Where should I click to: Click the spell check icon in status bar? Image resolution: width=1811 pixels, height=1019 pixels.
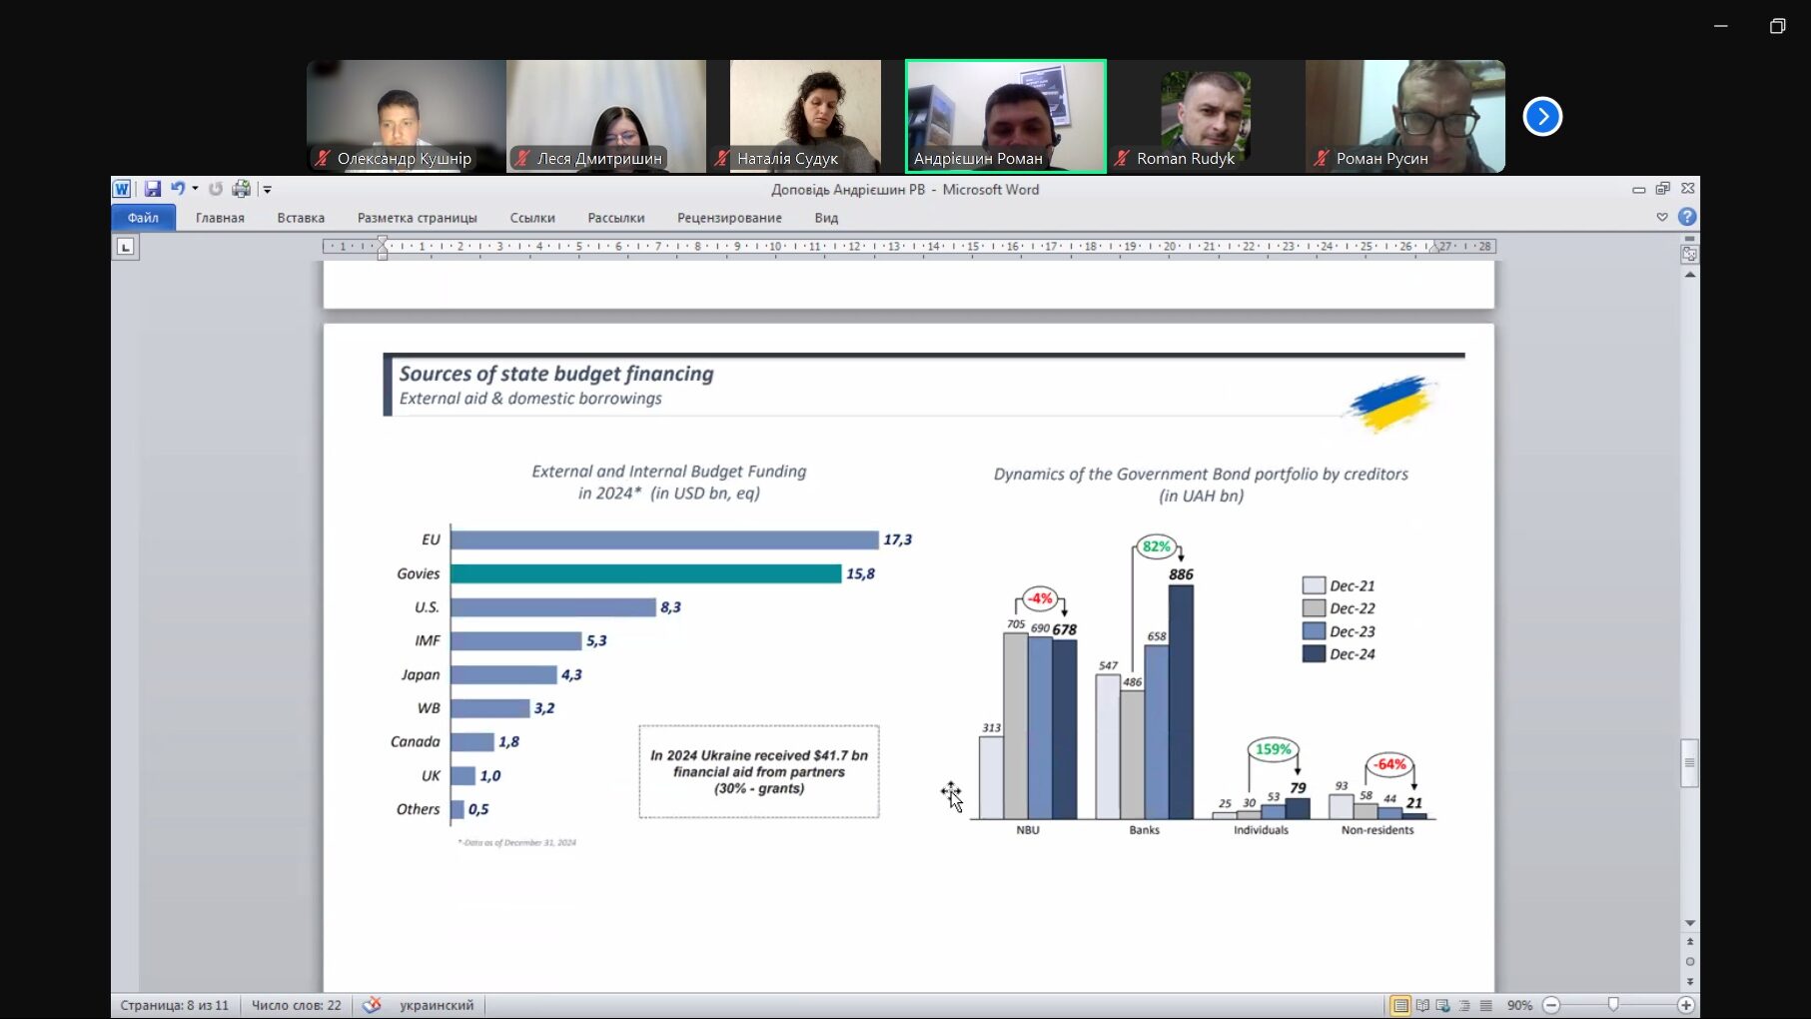[372, 1005]
